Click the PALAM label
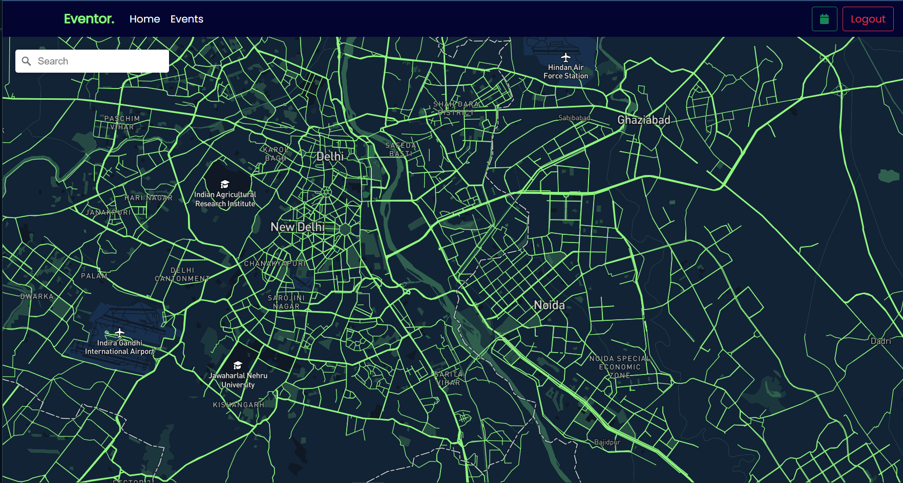Image resolution: width=903 pixels, height=483 pixels. coord(94,276)
